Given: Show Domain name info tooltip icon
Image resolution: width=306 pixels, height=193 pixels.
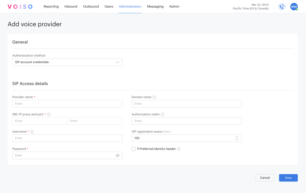Looking at the screenshot, I should tap(154, 97).
